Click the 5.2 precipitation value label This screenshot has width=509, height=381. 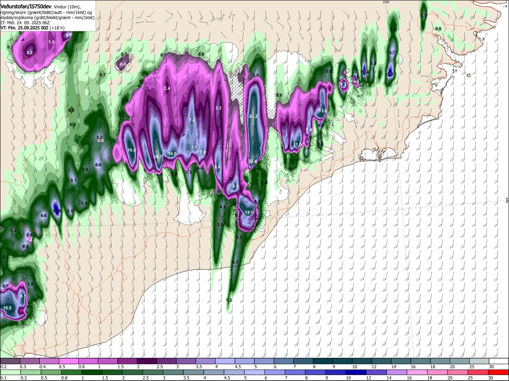[x=99, y=137]
